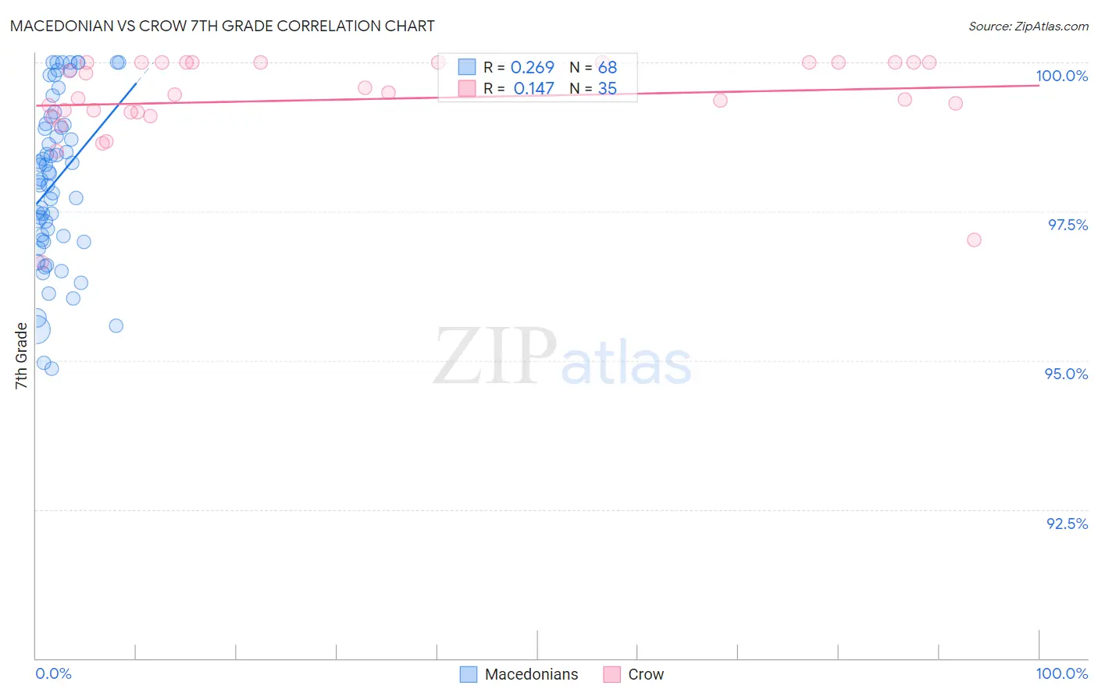Click the large blue point at the left axis
Screen dimensions: 1098x696
pos(36,330)
